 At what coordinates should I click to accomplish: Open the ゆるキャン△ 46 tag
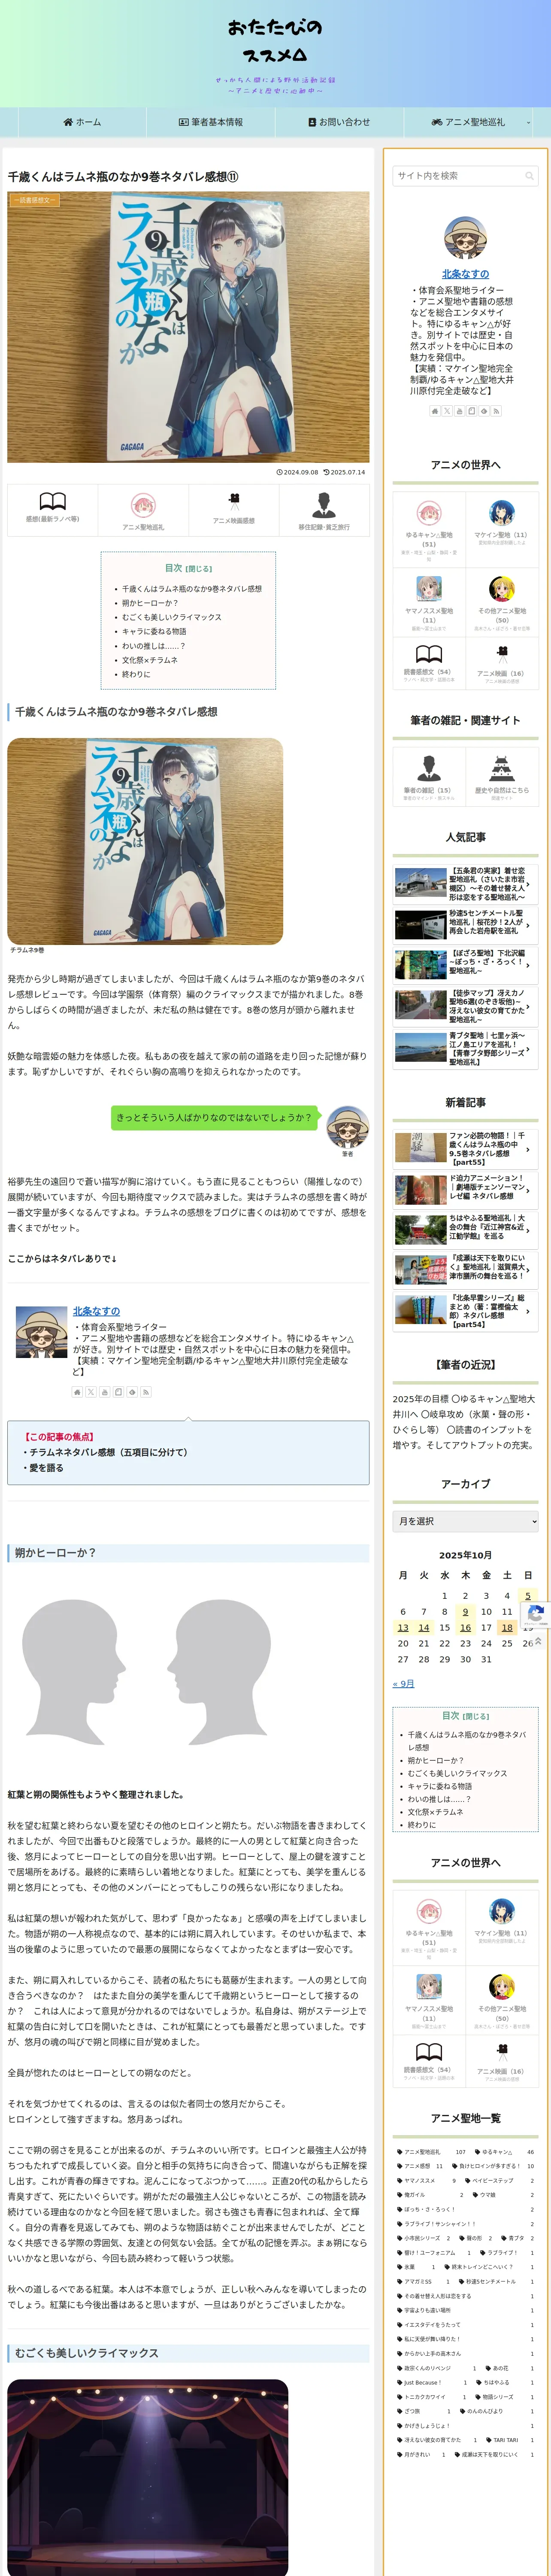pyautogui.click(x=504, y=2151)
